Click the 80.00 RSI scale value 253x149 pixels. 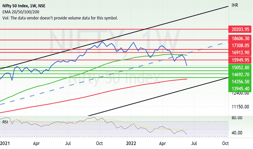tap(237, 118)
